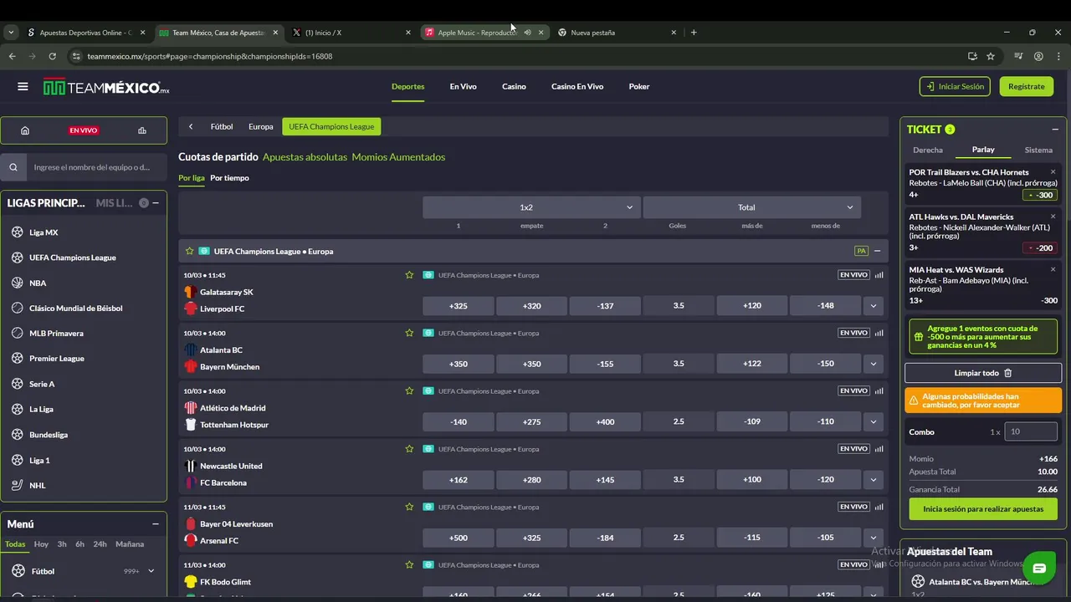Go to sidebar home icon
Screen dimensions: 1071x602
pos(25,130)
